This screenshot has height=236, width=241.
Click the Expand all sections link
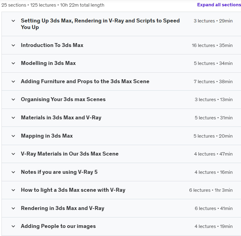[x=219, y=5]
